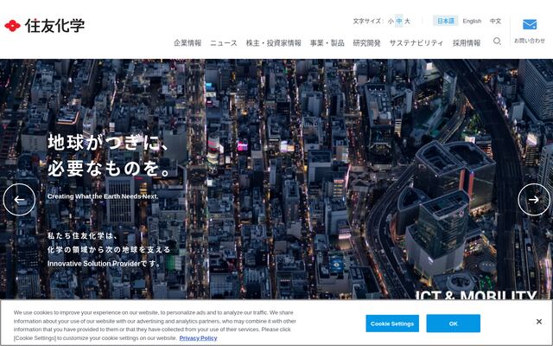
Task: Open 企業情報 menu
Action: (x=188, y=43)
